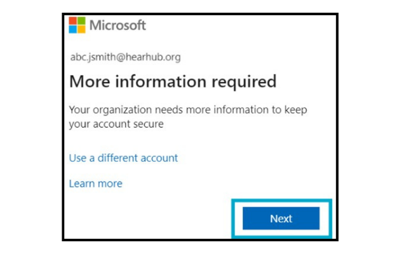Continue with the blue Next button
The height and width of the screenshot is (254, 413).
tap(281, 218)
